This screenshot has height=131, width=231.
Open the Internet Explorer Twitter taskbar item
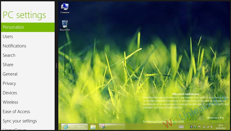click(74, 127)
